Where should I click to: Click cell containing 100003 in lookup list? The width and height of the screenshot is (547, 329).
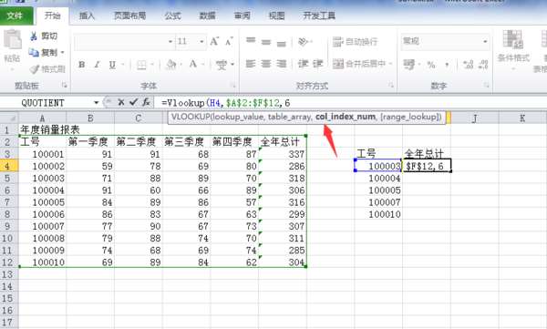[377, 166]
